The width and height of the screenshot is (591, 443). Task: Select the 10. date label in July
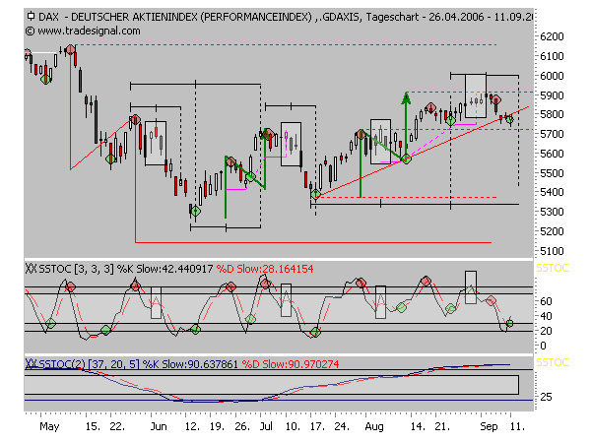293,426
